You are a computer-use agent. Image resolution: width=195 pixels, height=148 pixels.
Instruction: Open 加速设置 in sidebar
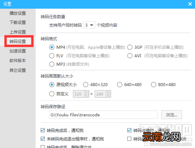(x=18, y=51)
